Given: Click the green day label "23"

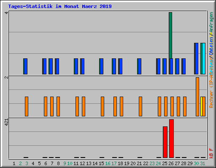Looking at the screenshot, I should [x=152, y=163].
